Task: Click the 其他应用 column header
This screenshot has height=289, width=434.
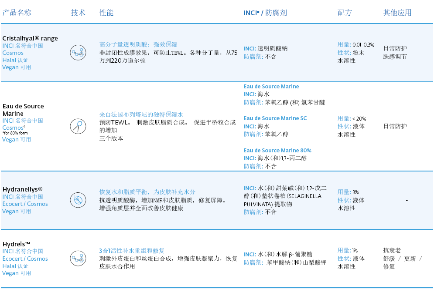Action: (x=397, y=13)
